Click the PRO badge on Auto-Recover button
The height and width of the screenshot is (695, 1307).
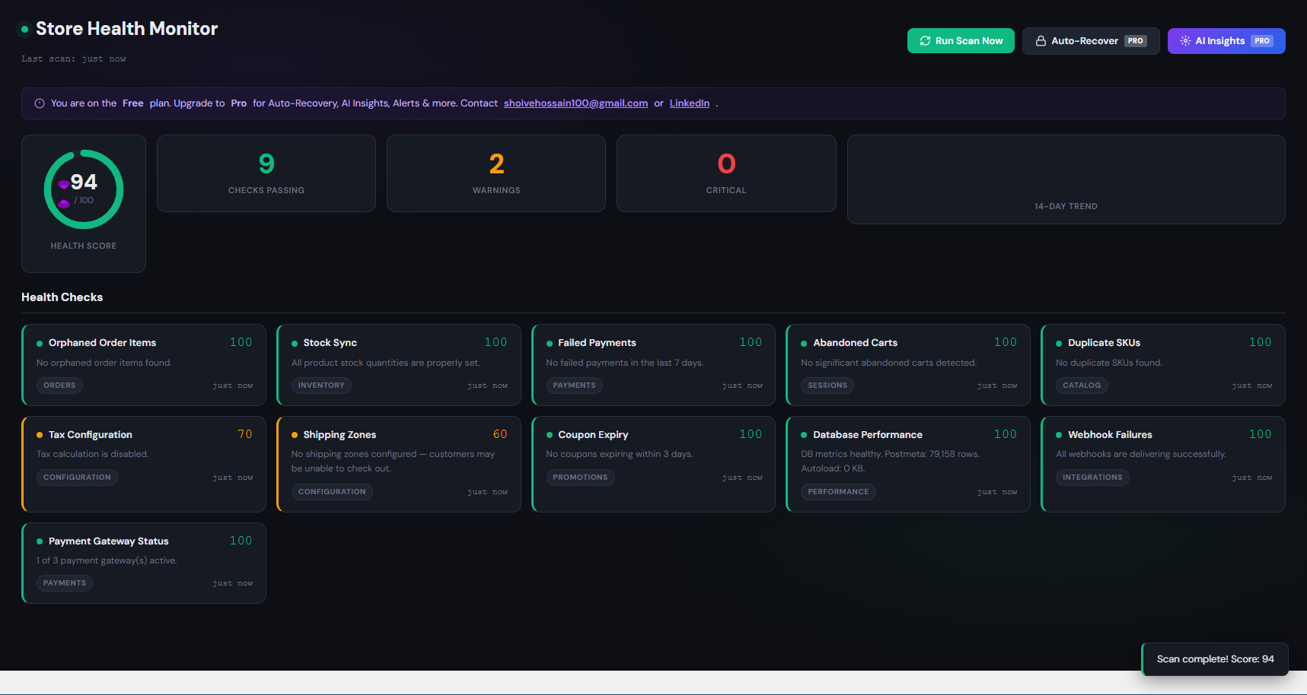coord(1135,41)
